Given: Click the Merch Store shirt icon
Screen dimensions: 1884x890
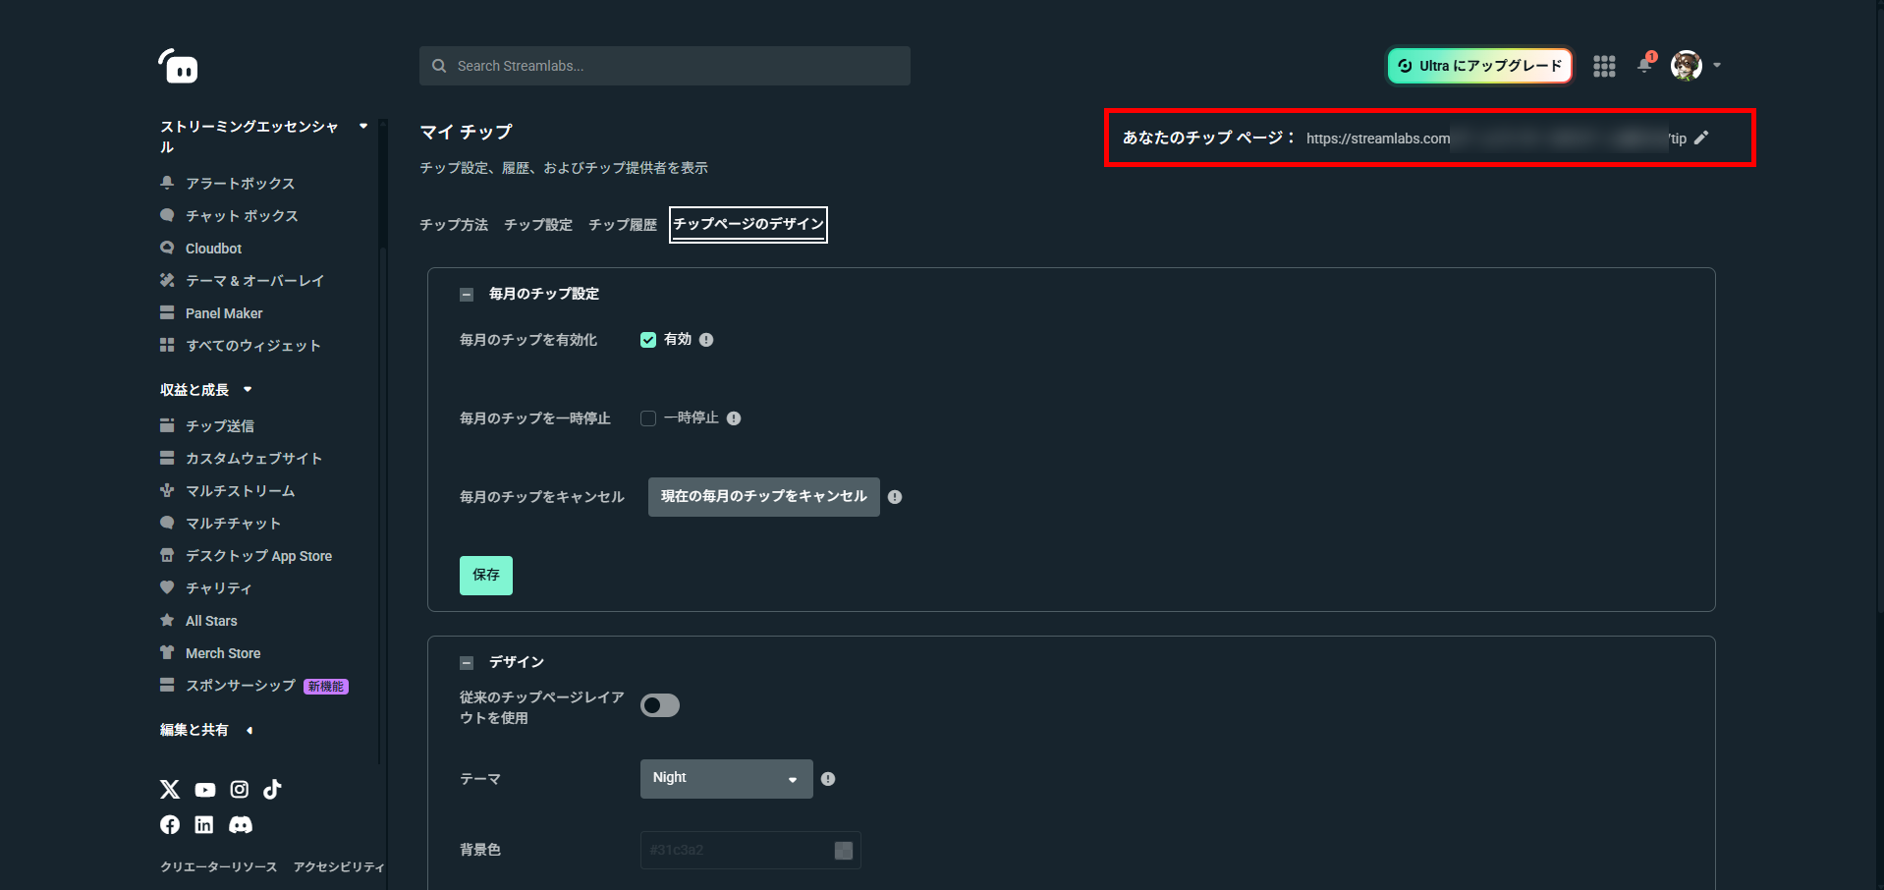Looking at the screenshot, I should tap(167, 652).
